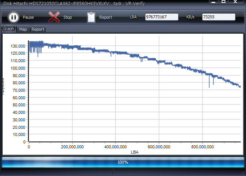Image resolution: width=246 pixels, height=176 pixels.
Task: Focus the LBA value field
Action: pyautogui.click(x=162, y=17)
